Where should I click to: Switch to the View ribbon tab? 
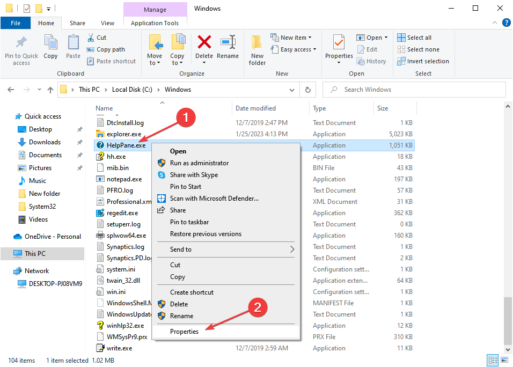coord(108,23)
